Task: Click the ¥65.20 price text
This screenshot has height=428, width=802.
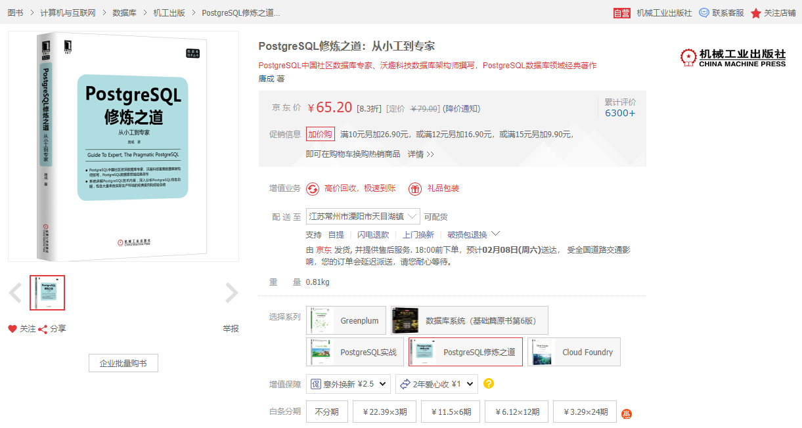Action: click(330, 108)
